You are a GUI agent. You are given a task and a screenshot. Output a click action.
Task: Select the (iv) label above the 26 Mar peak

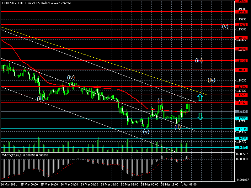[71, 78]
